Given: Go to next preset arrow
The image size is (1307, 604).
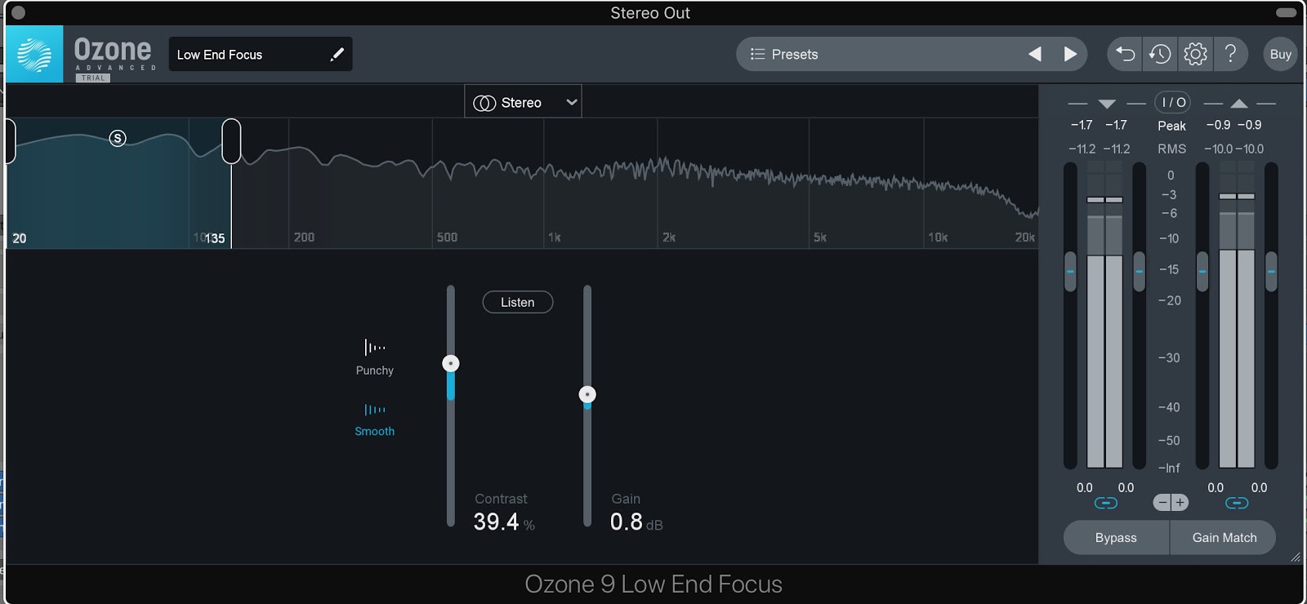Looking at the screenshot, I should (1070, 54).
